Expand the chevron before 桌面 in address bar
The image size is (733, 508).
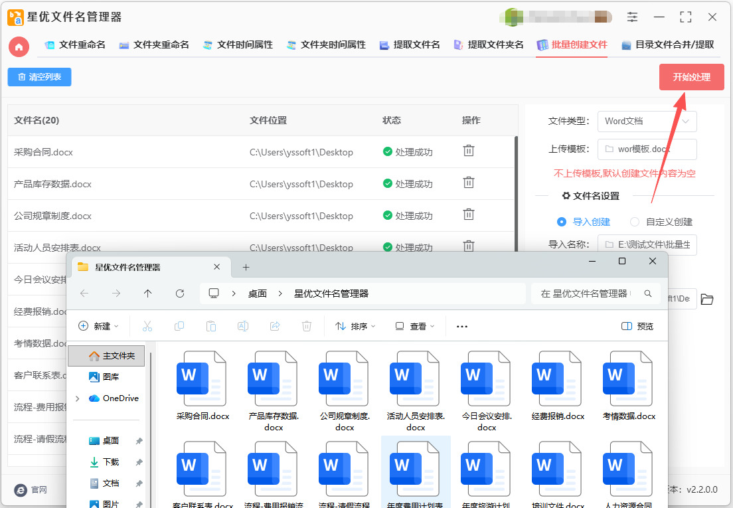(234, 294)
